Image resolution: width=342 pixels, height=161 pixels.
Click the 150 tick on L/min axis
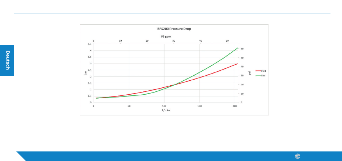click(199, 106)
